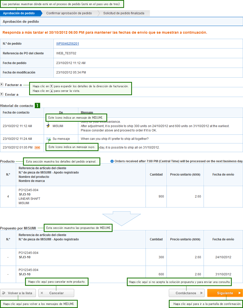Click the orange response deadline warning text

click(105, 32)
